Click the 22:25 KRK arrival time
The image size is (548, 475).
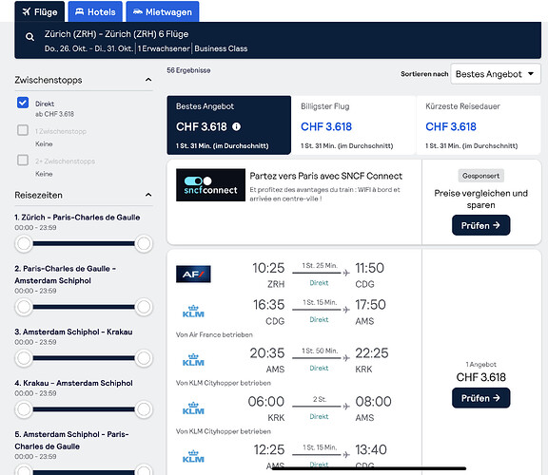tap(371, 353)
